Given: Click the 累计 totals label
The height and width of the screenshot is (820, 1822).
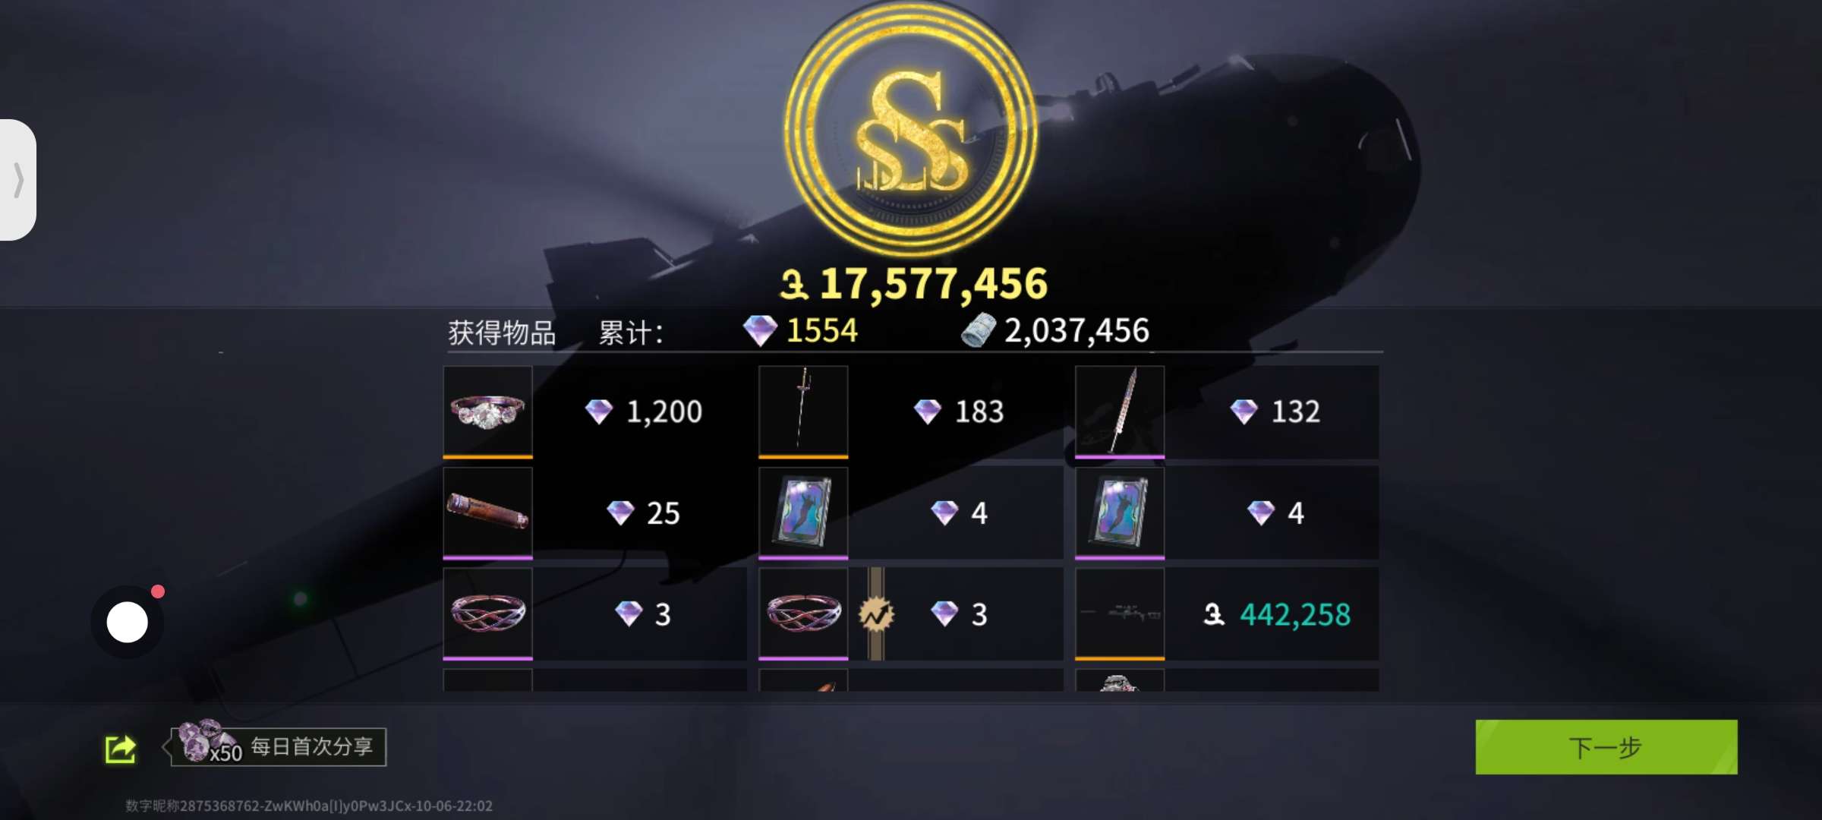Looking at the screenshot, I should pyautogui.click(x=631, y=333).
